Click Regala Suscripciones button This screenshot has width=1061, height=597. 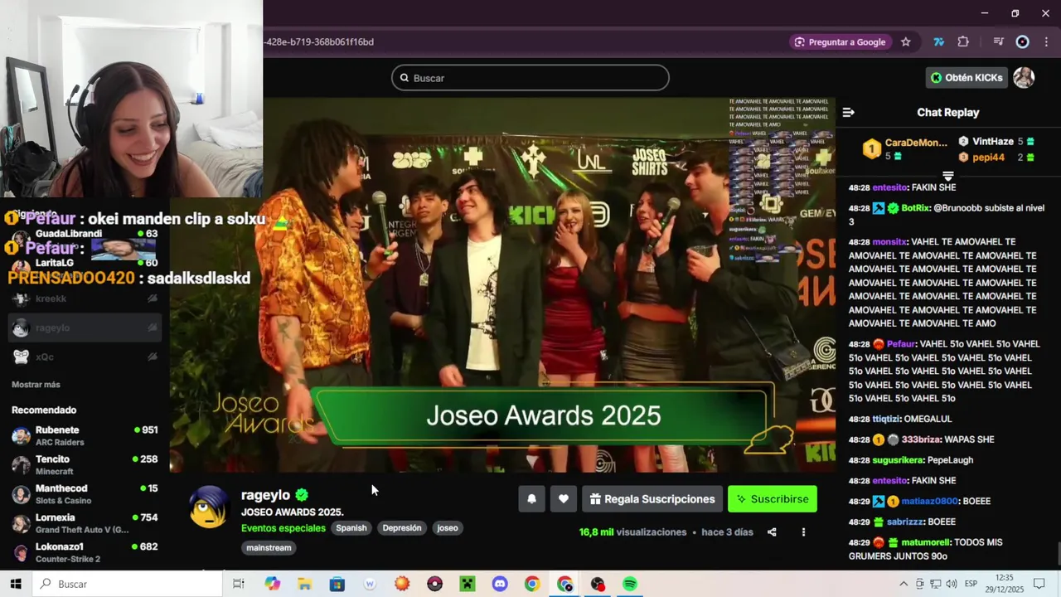[x=652, y=499]
